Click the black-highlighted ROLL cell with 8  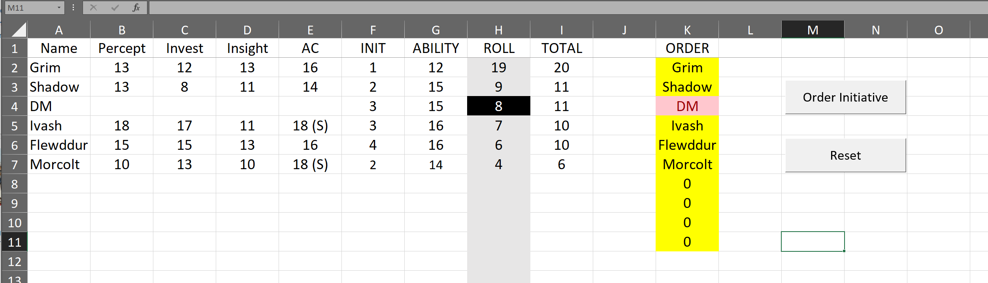pyautogui.click(x=499, y=106)
